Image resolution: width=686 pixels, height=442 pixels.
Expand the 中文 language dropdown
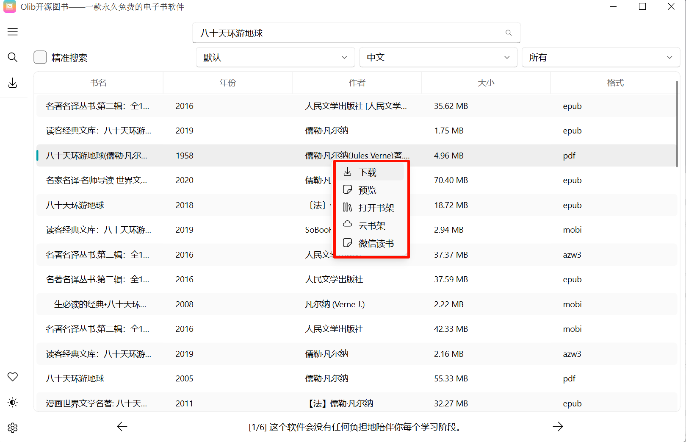pyautogui.click(x=438, y=57)
